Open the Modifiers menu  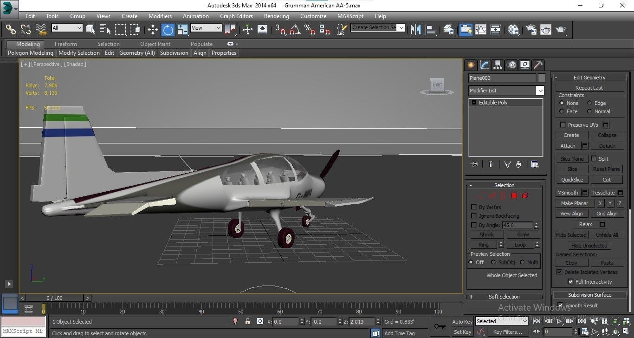[160, 16]
